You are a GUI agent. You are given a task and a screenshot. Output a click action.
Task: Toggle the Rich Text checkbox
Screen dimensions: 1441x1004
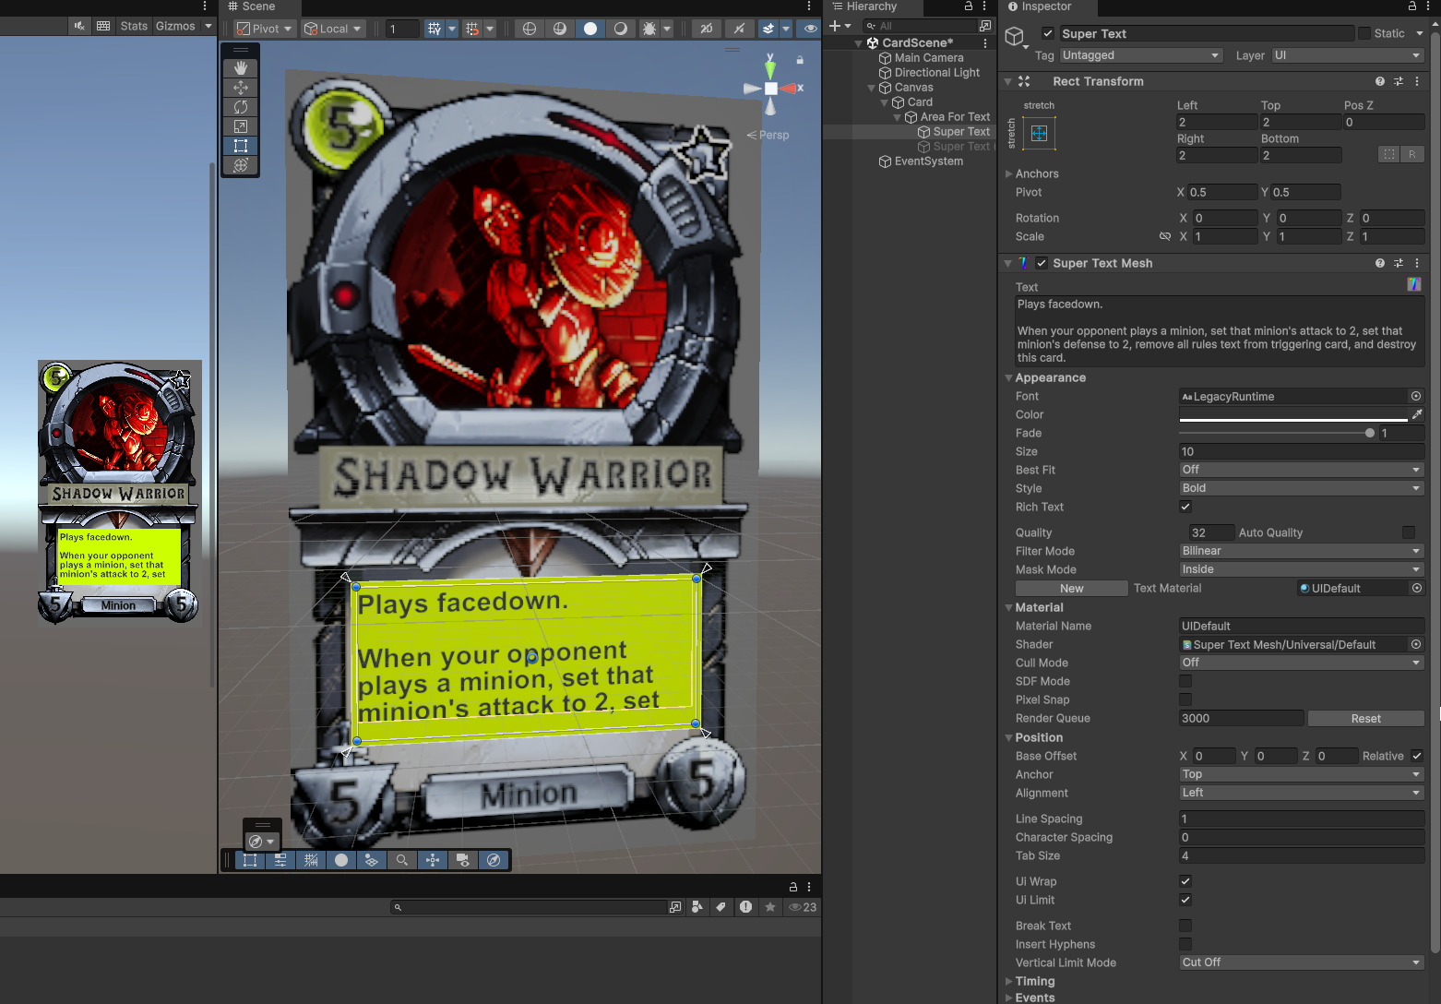tap(1185, 507)
